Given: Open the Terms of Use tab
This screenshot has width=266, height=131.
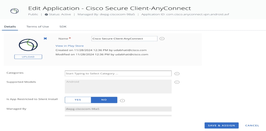Looking at the screenshot, I should tap(38, 27).
